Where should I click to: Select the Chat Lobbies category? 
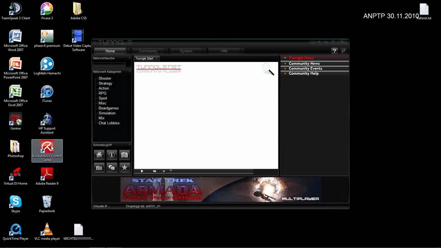coord(109,123)
